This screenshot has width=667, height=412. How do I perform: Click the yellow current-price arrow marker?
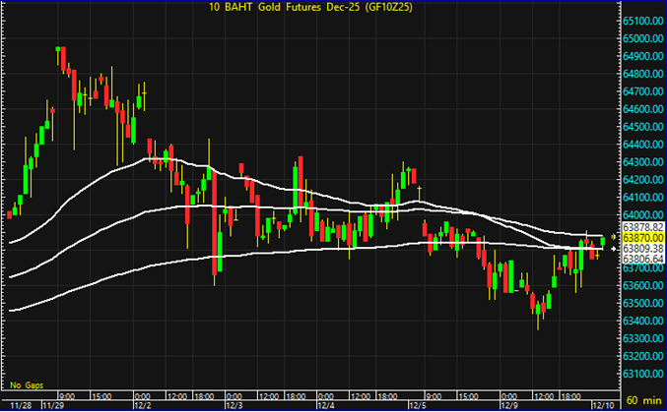point(615,237)
